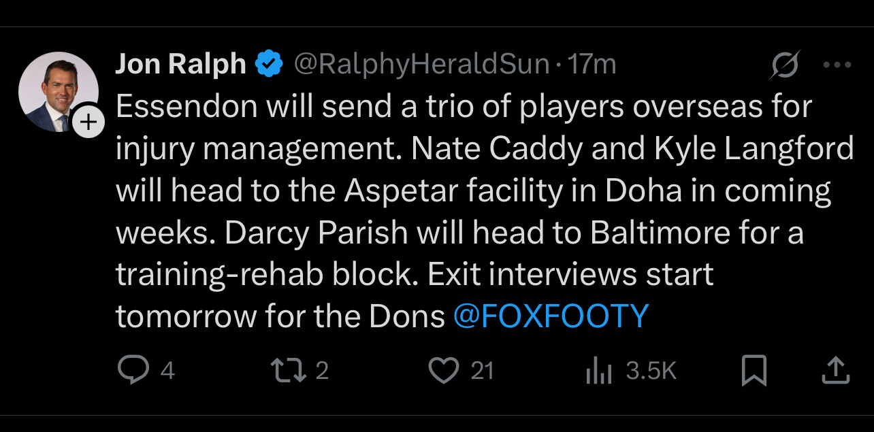Open the tweet via the 17m timestamp
Viewport: 874px width, 432px height.
click(593, 65)
